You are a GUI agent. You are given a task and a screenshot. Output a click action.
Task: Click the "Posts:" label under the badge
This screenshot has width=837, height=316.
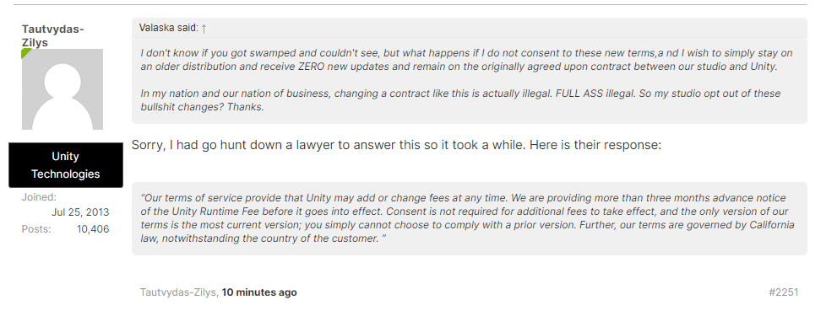point(36,229)
